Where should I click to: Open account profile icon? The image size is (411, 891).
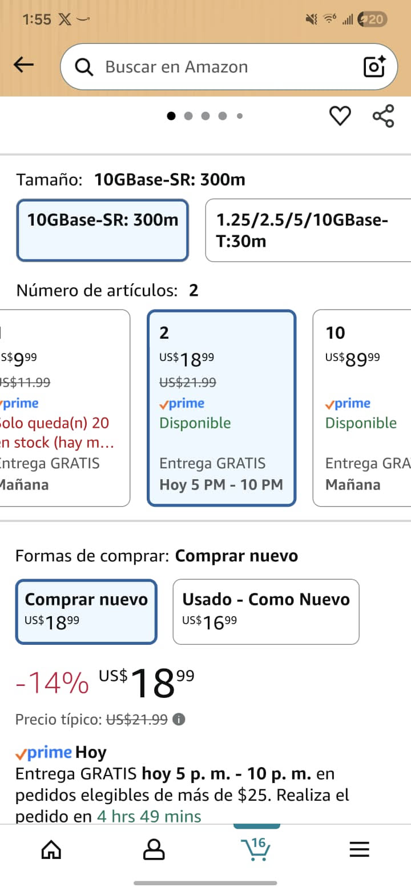(154, 849)
